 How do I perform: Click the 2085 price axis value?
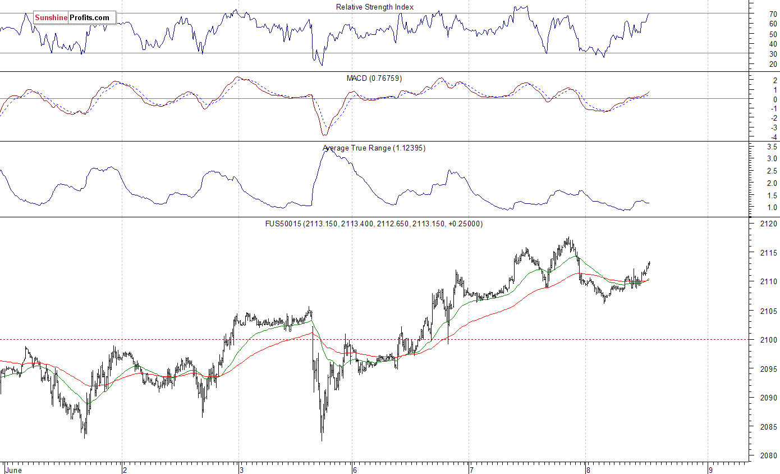(x=768, y=427)
